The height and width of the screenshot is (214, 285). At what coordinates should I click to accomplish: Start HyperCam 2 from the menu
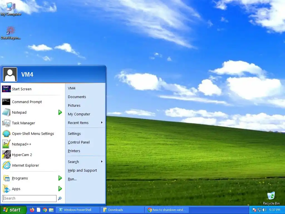(x=33, y=155)
